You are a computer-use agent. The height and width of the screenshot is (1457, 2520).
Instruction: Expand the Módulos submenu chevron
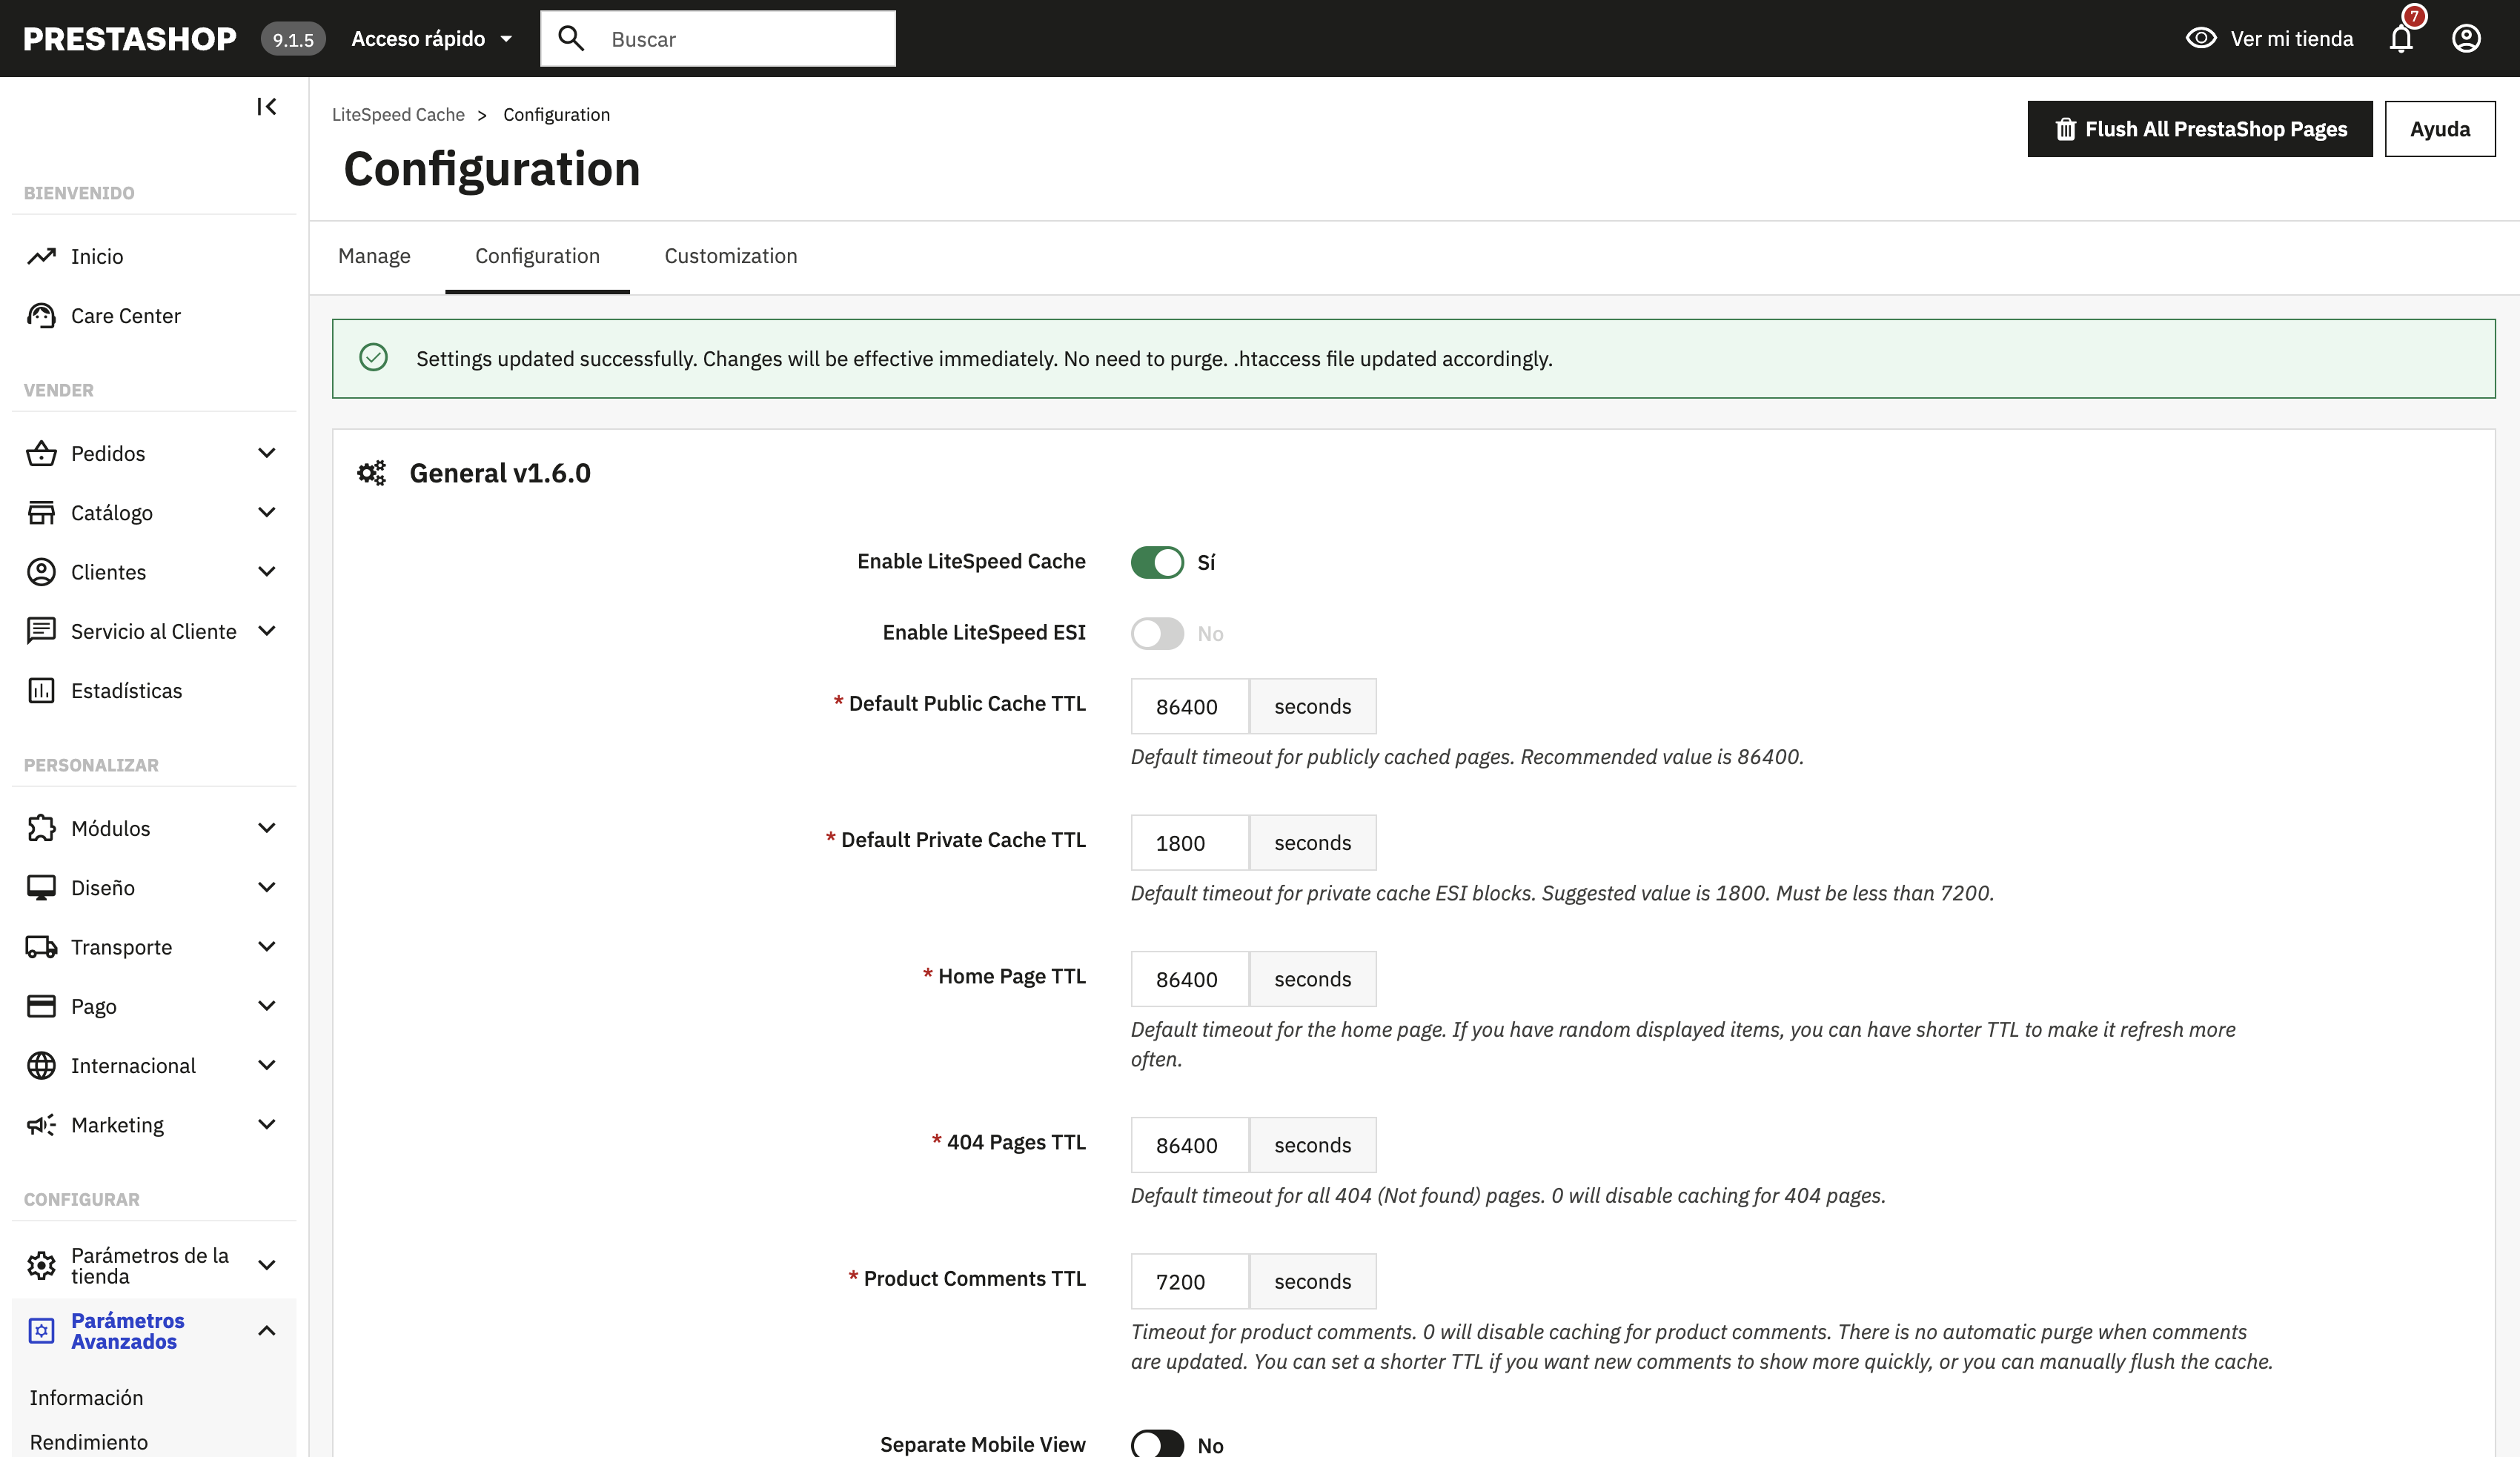[266, 828]
